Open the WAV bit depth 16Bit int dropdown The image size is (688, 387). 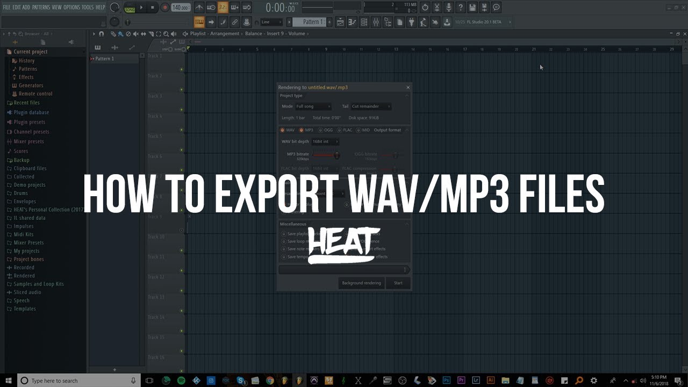(326, 142)
